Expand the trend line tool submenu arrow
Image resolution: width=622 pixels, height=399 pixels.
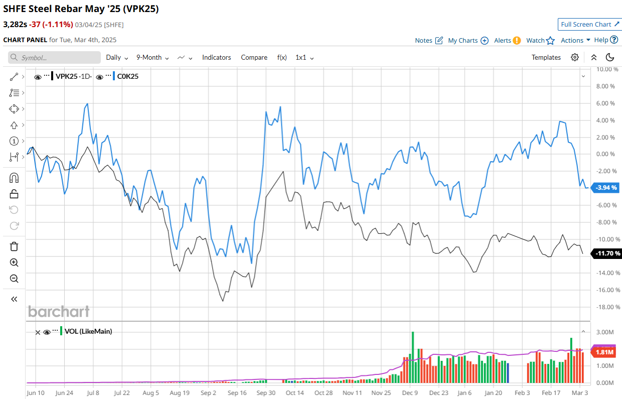point(23,76)
